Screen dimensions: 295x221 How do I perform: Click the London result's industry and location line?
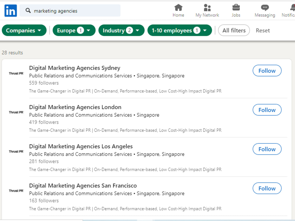(94, 115)
